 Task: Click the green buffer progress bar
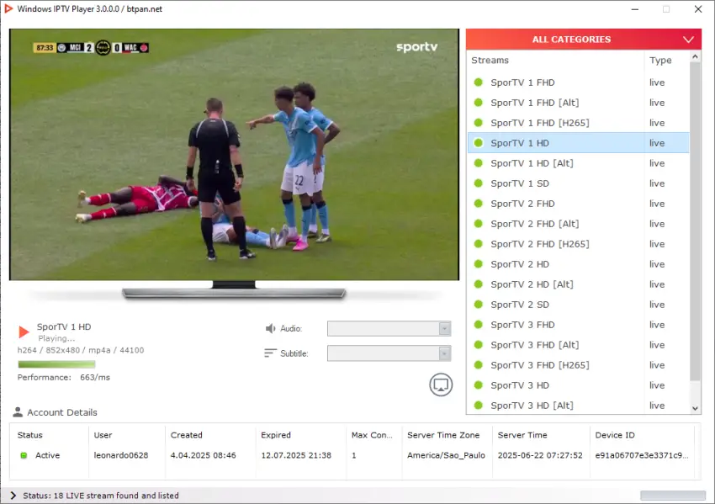pos(56,364)
